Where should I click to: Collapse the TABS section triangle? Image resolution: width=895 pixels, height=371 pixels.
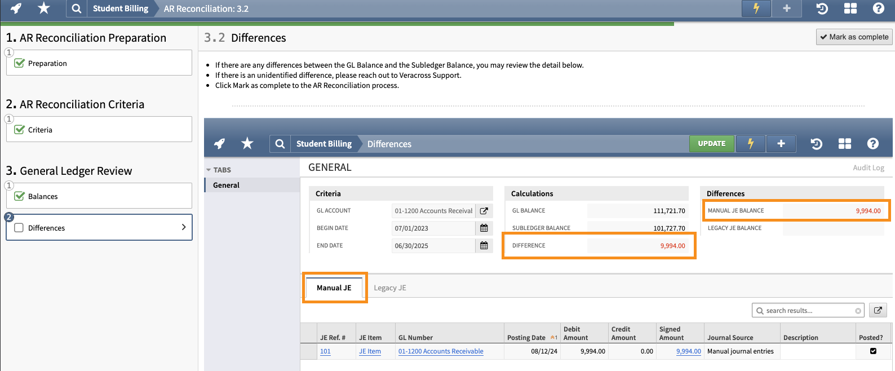[209, 170]
